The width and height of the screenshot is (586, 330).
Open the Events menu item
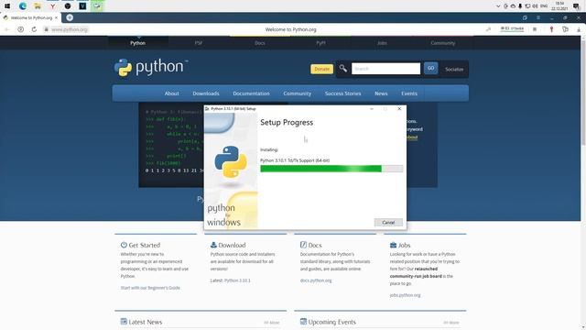409,93
